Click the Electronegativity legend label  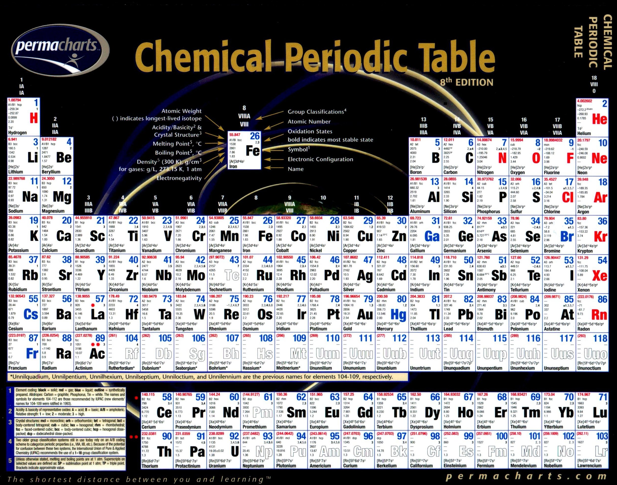[x=179, y=178]
